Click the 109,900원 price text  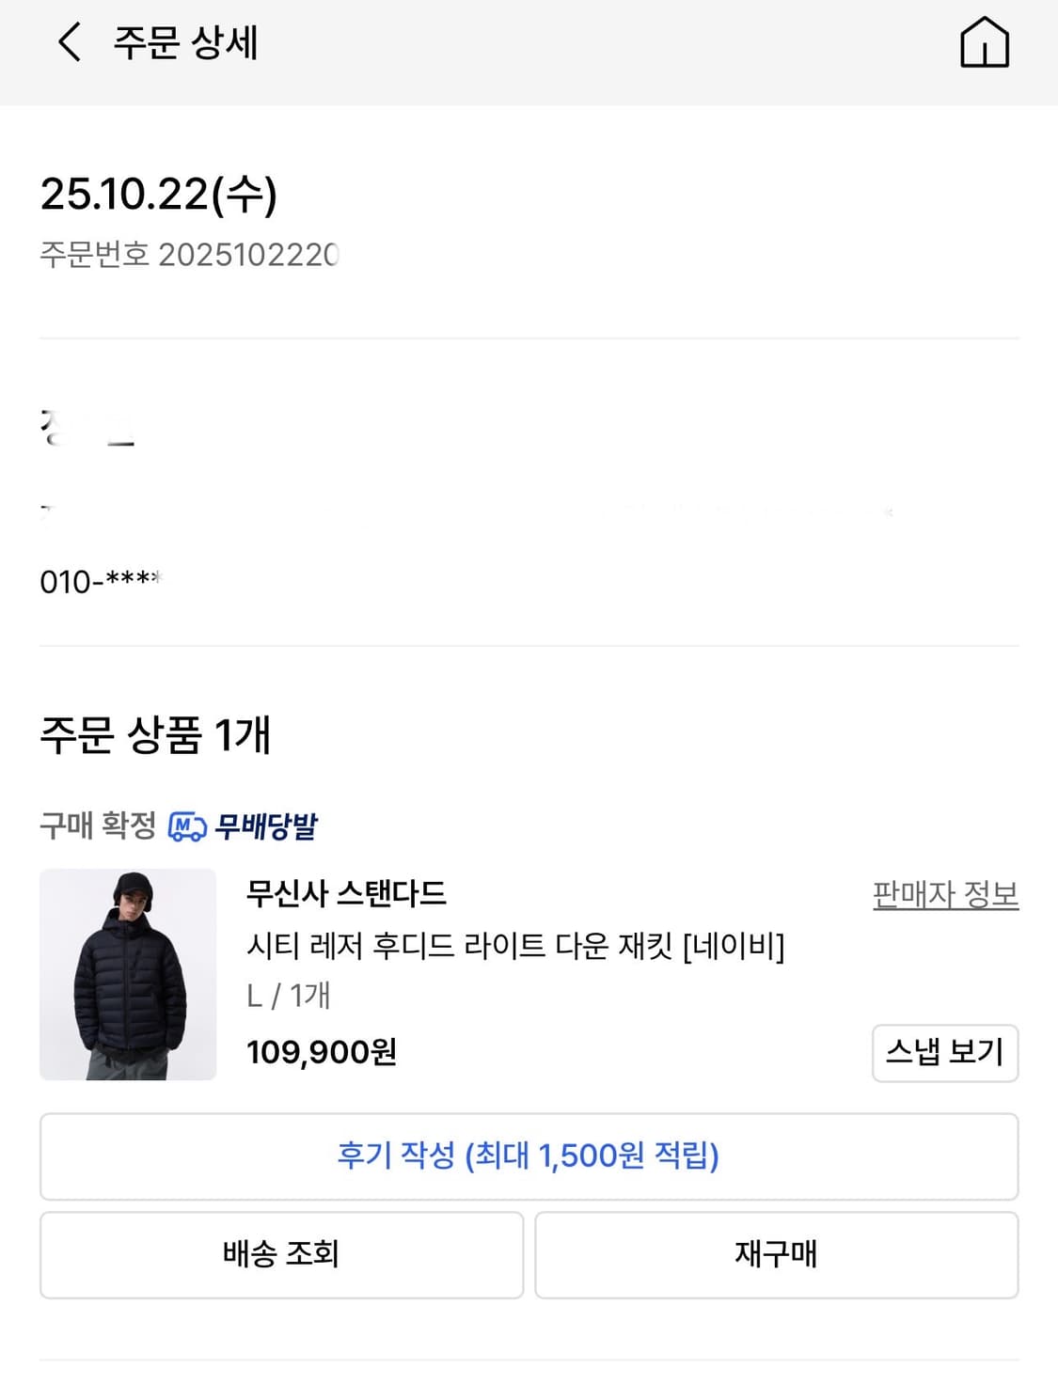pyautogui.click(x=321, y=1052)
